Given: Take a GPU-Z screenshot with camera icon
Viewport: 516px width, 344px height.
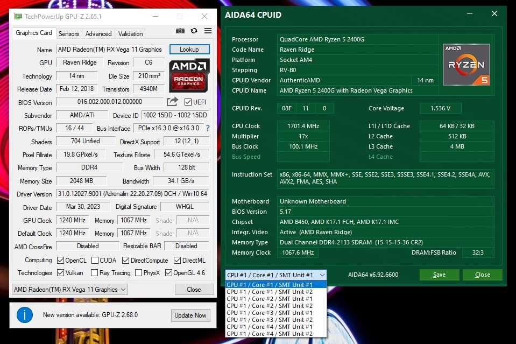Looking at the screenshot, I should [x=180, y=31].
